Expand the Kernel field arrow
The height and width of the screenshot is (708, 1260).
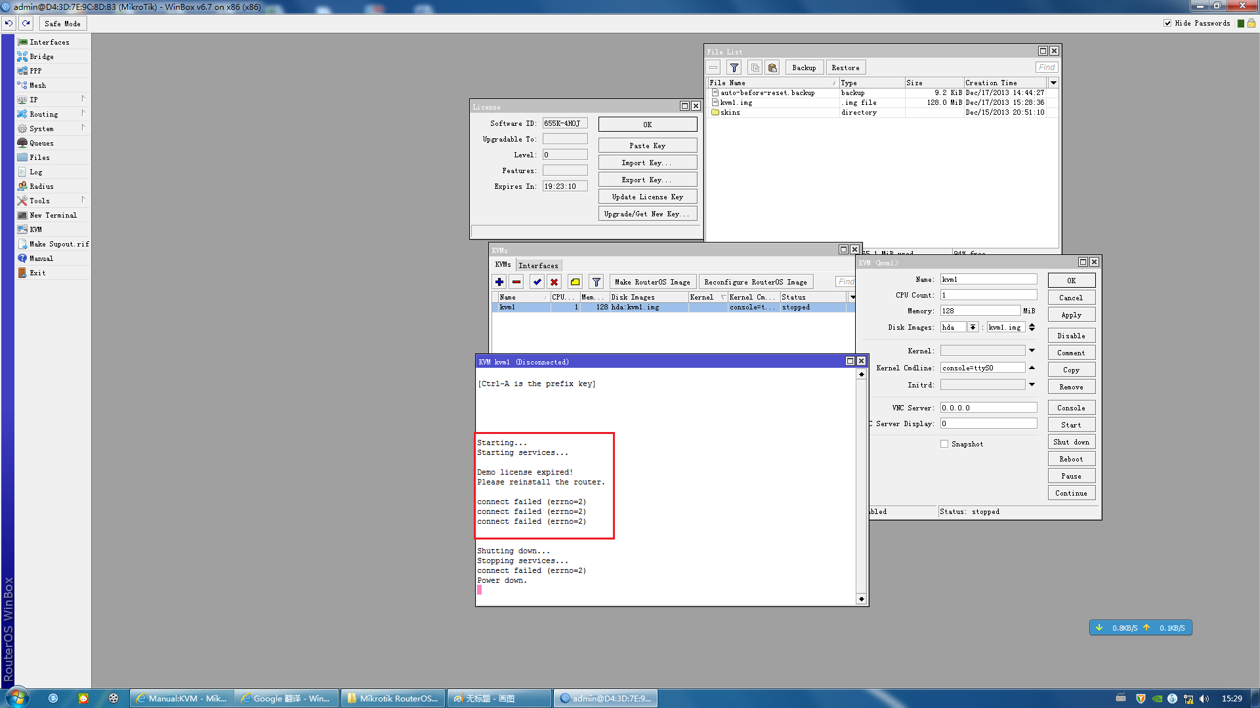coord(1032,351)
